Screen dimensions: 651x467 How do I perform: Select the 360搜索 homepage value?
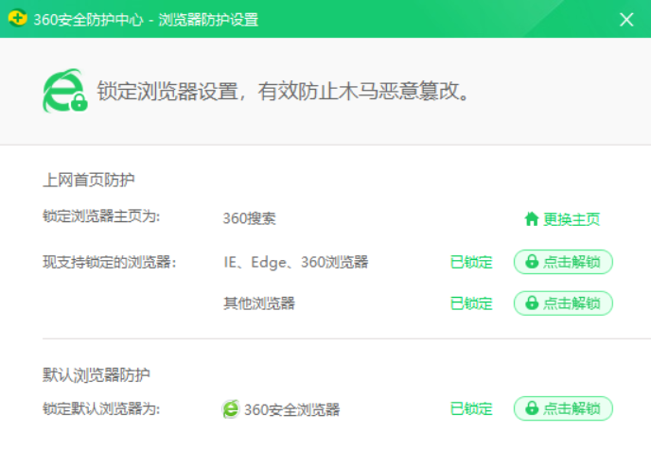click(x=249, y=218)
